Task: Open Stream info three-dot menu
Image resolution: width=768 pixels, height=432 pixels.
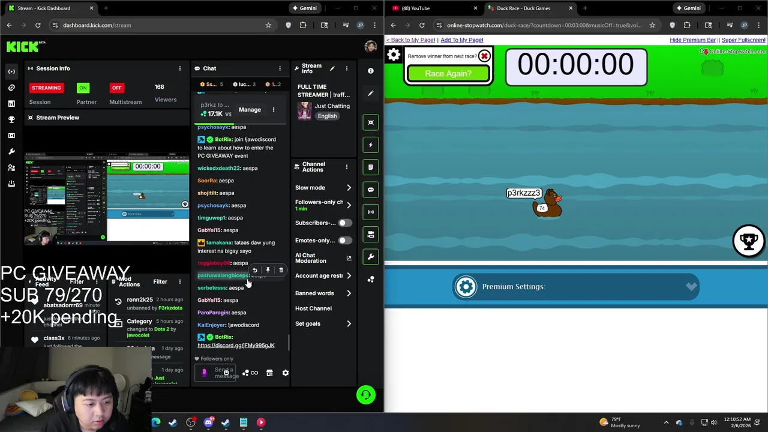Action: point(346,68)
